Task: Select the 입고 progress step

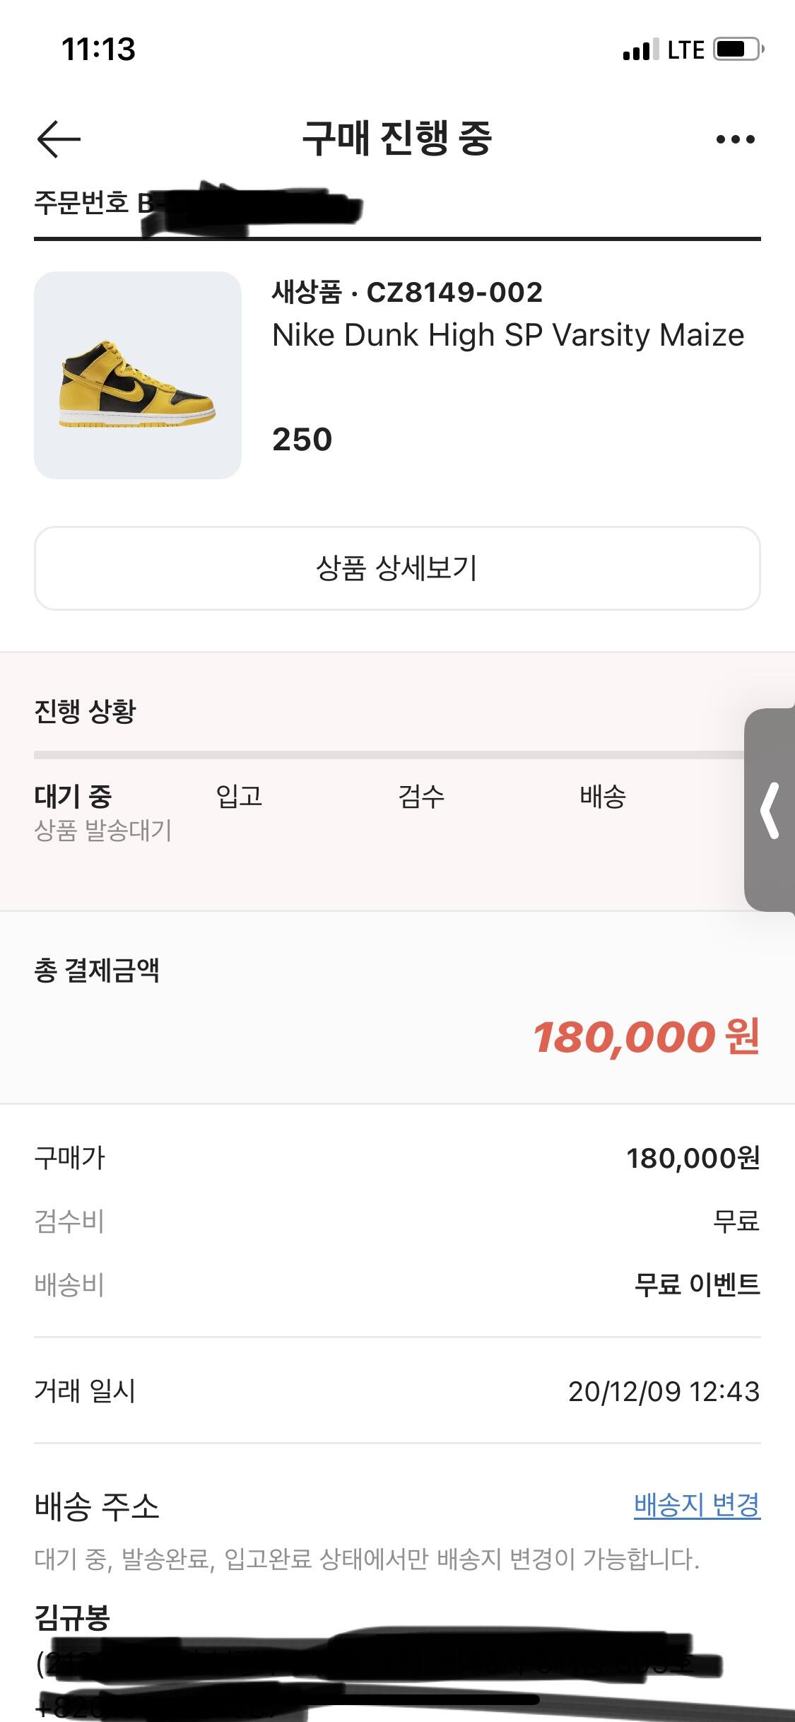Action: 239,797
